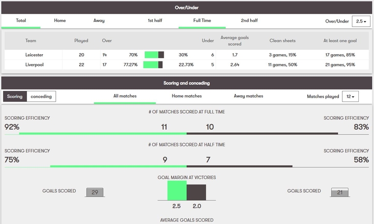Select the Total tab

coord(21,21)
